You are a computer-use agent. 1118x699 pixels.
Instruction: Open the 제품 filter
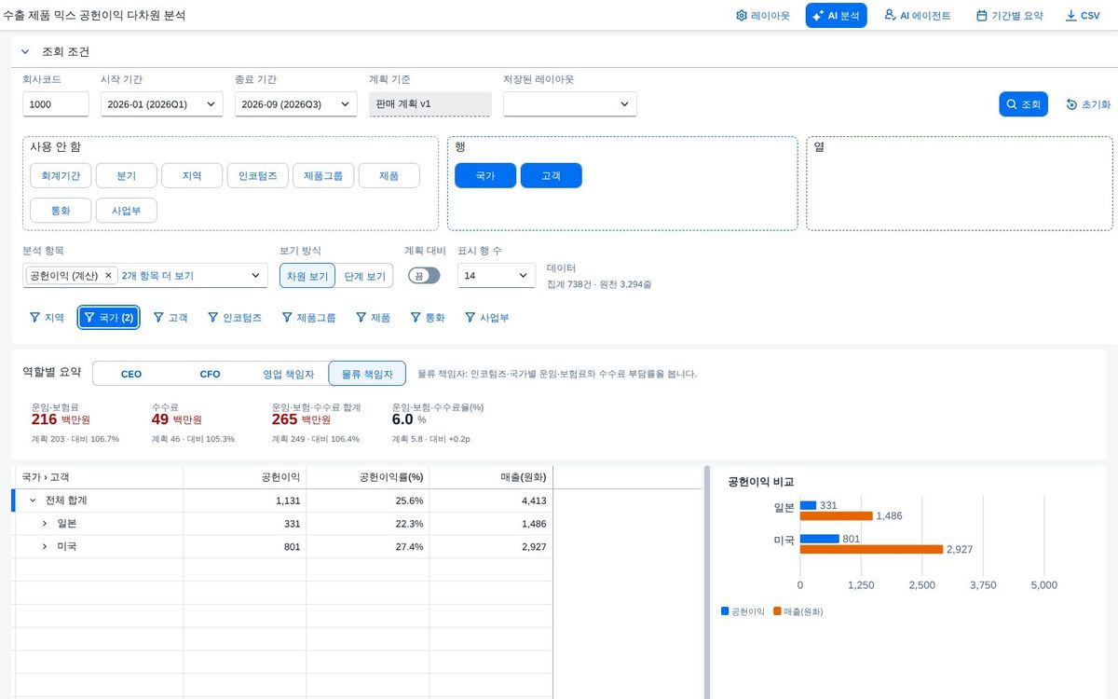point(374,318)
